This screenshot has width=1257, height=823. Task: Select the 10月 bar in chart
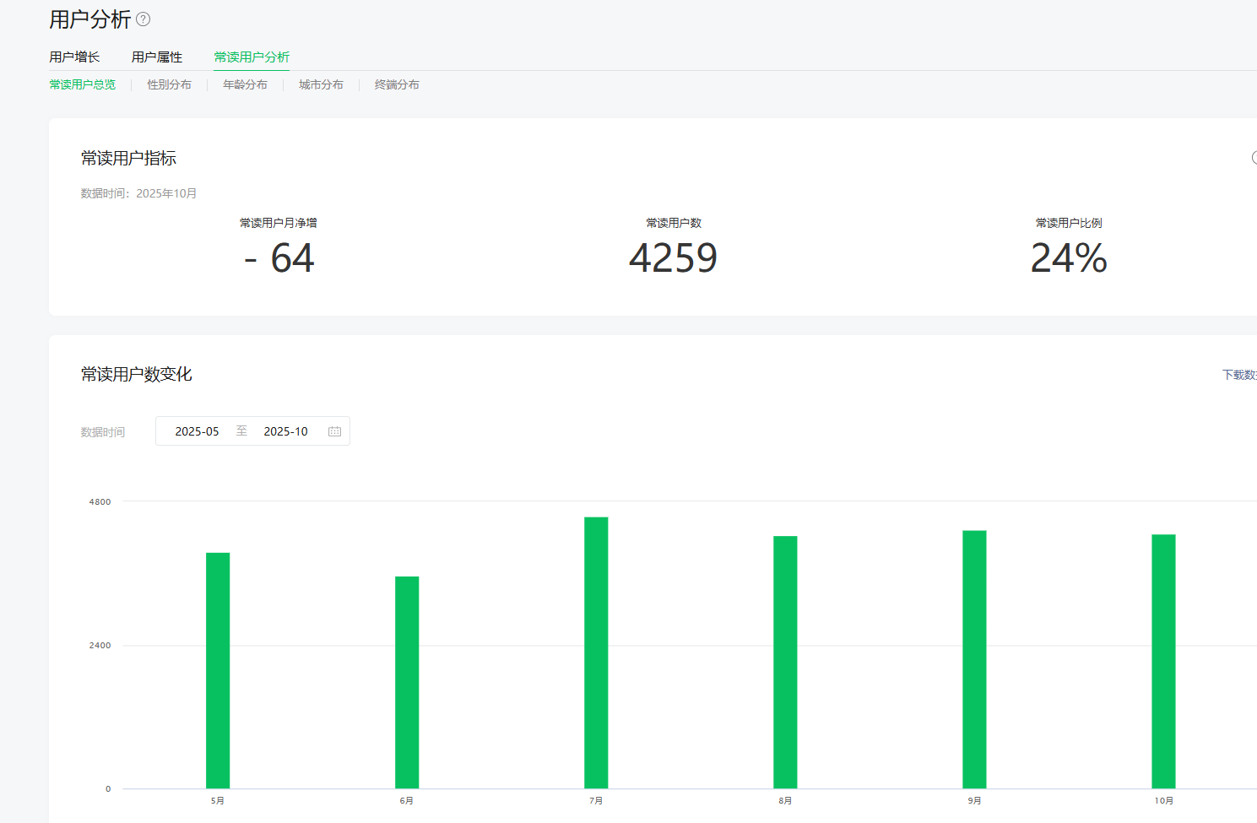pos(1163,661)
